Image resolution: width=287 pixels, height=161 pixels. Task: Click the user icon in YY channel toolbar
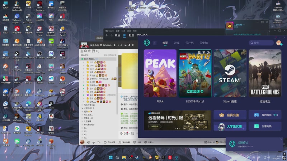(x=82, y=51)
